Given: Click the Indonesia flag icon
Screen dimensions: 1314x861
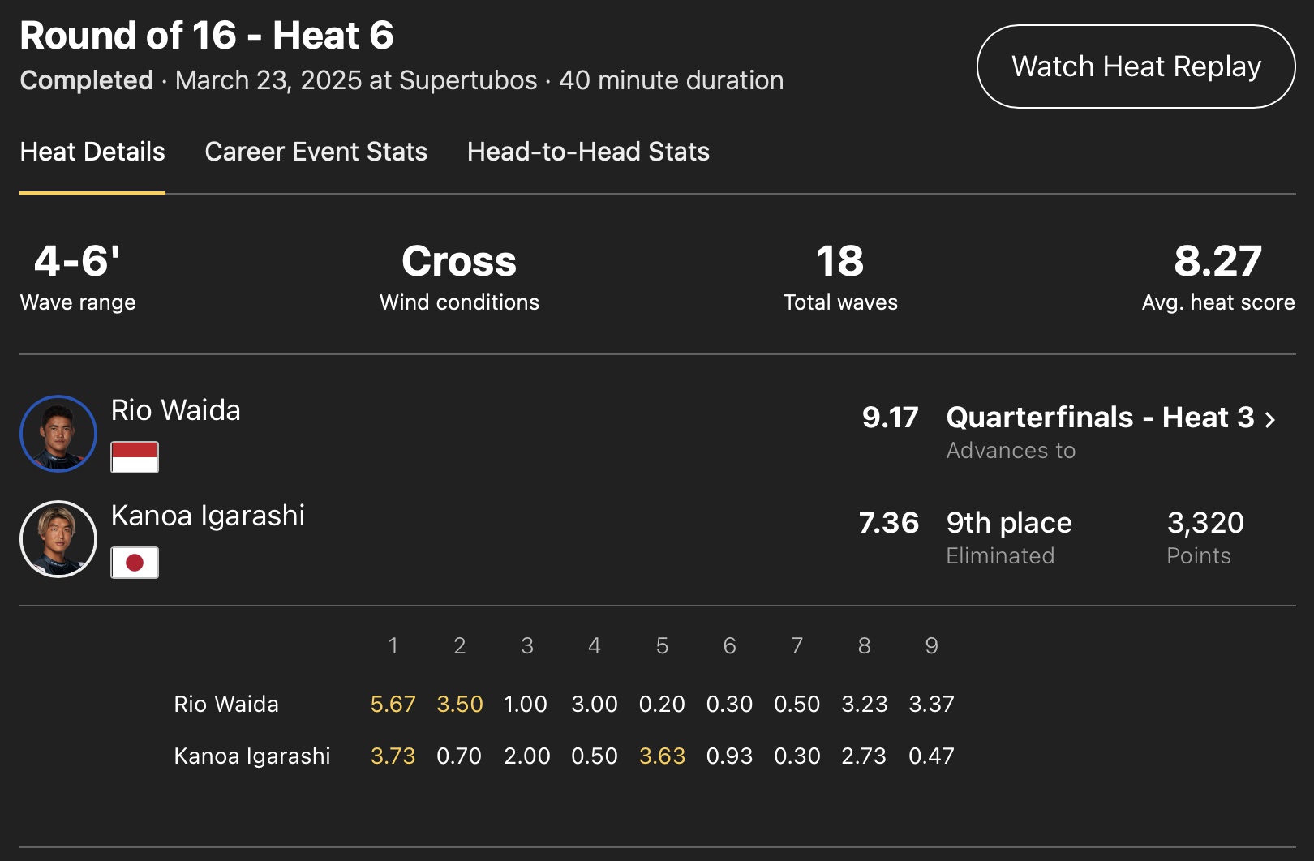Looking at the screenshot, I should 135,457.
